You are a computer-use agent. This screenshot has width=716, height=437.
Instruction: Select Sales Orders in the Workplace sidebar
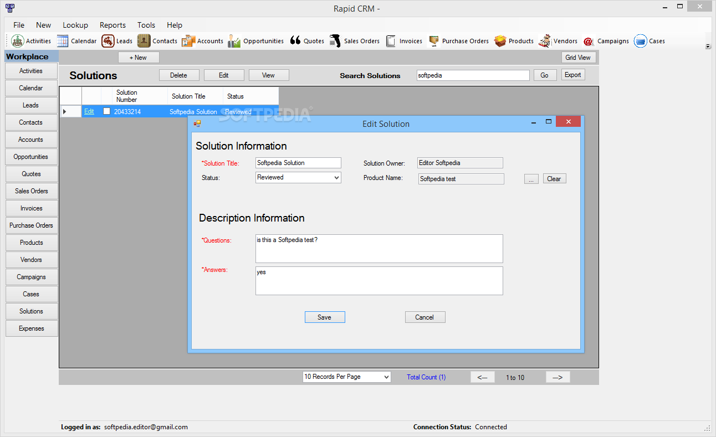pyautogui.click(x=31, y=191)
